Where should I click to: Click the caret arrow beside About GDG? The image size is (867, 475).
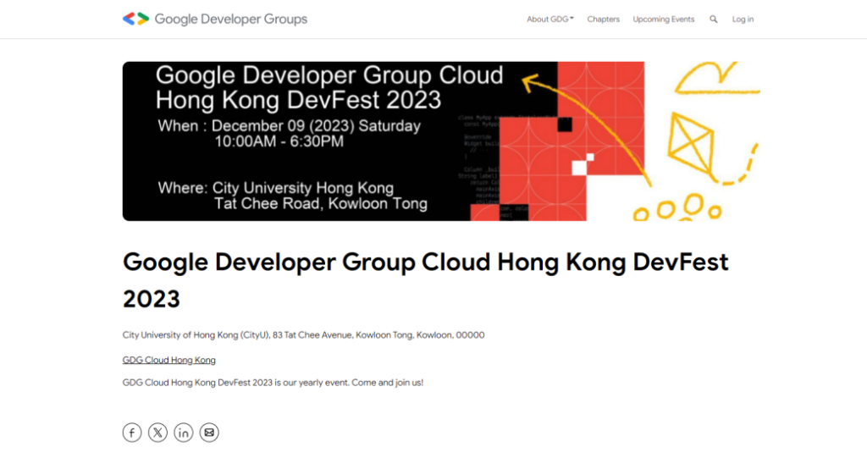pos(572,19)
